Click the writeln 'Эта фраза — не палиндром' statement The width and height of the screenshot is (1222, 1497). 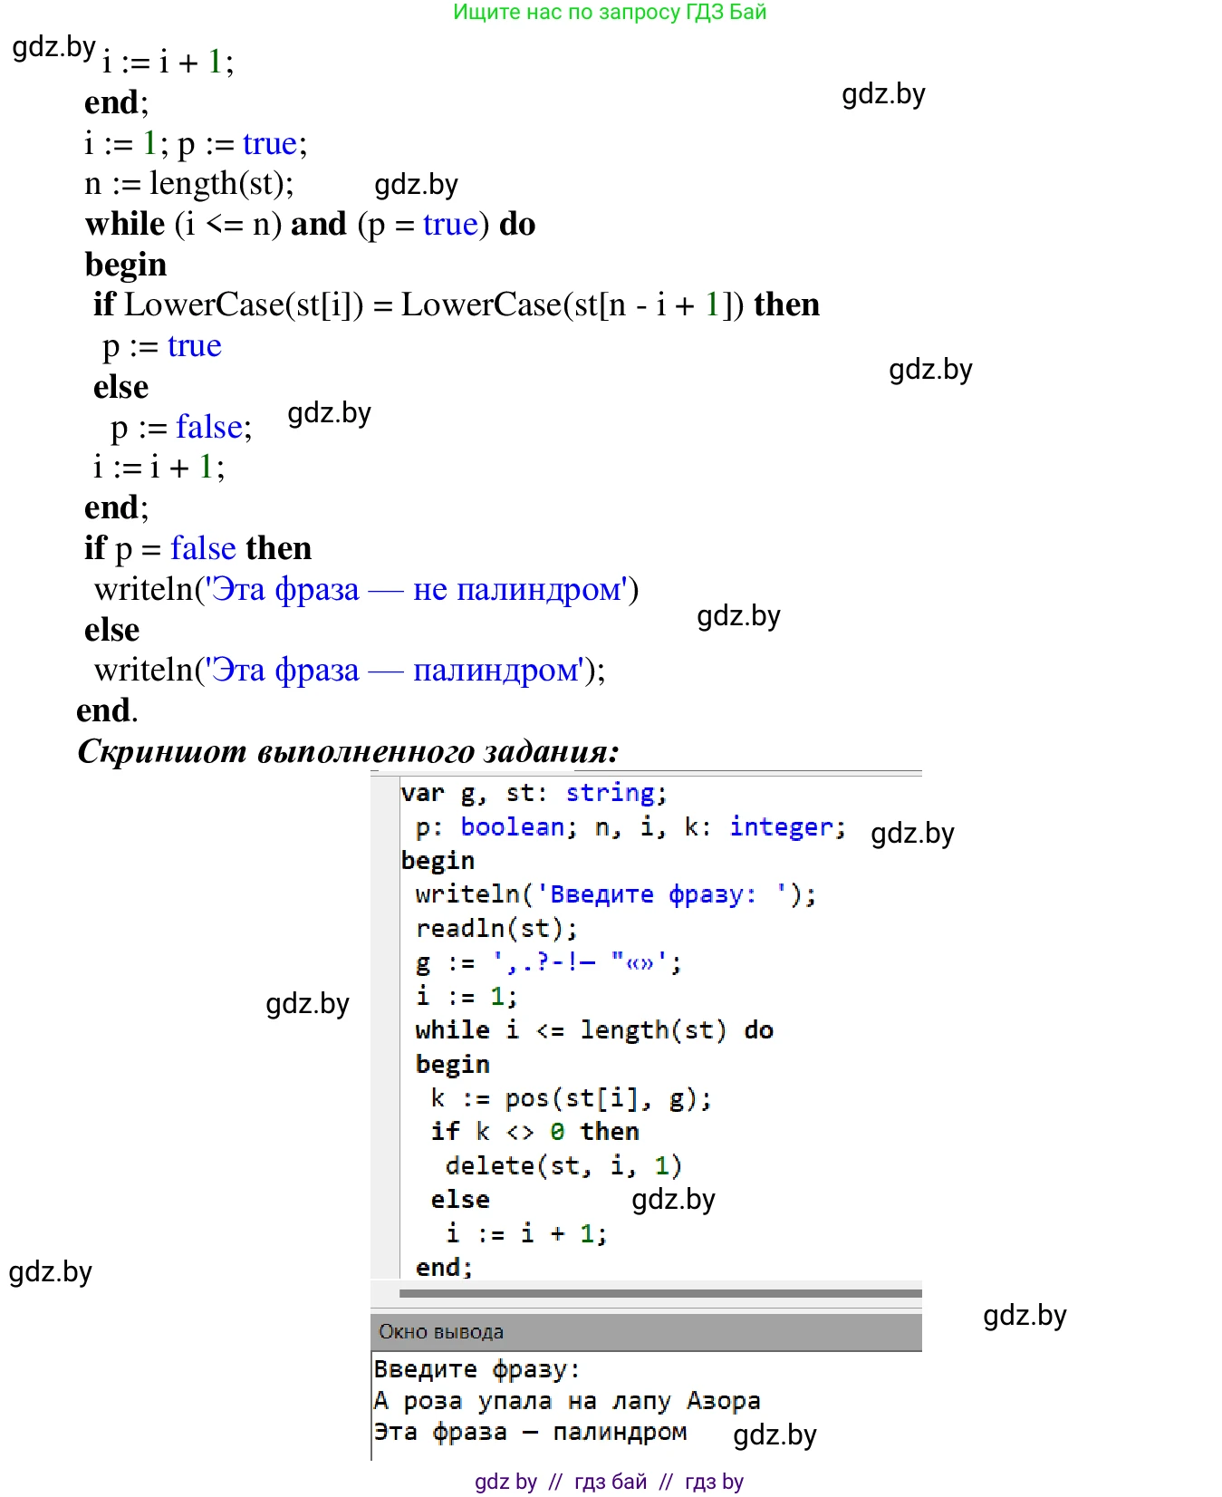366,589
